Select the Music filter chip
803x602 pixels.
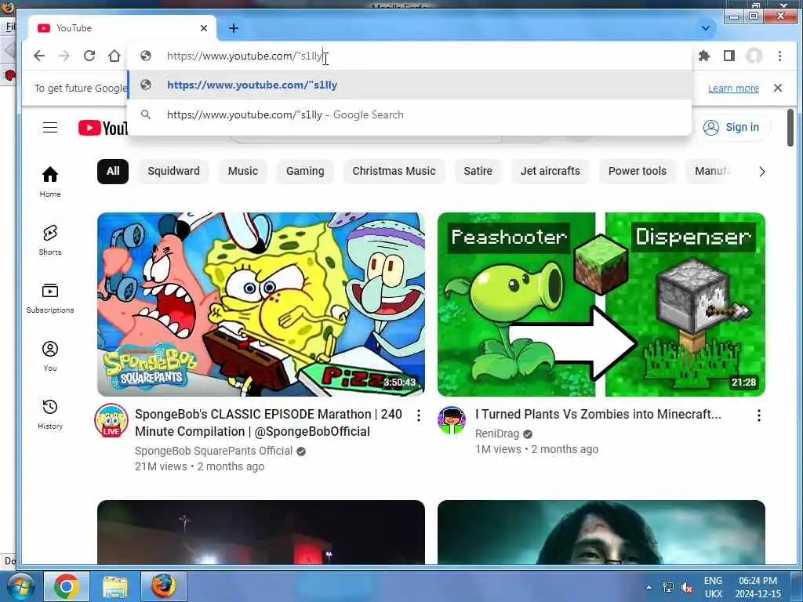coord(243,171)
